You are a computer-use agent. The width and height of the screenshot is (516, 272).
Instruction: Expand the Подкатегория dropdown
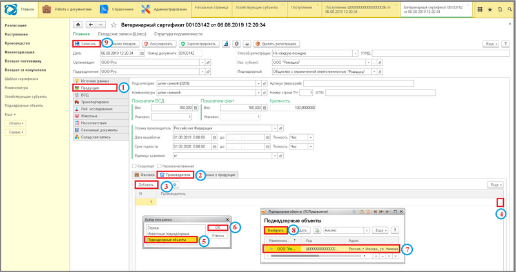[x=259, y=84]
